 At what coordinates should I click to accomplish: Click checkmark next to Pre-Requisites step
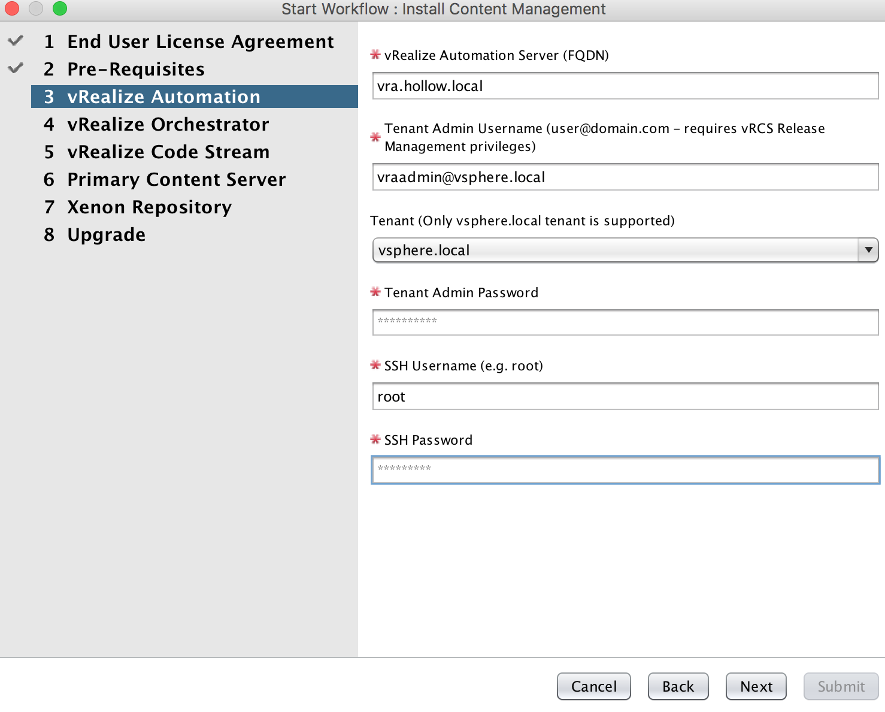point(16,68)
